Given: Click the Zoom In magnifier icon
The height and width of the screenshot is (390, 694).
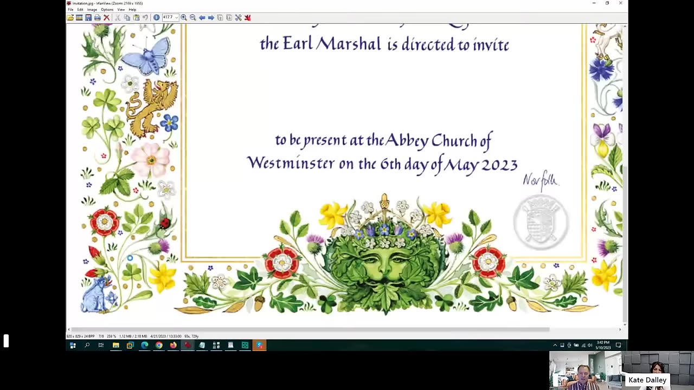Looking at the screenshot, I should click(184, 17).
